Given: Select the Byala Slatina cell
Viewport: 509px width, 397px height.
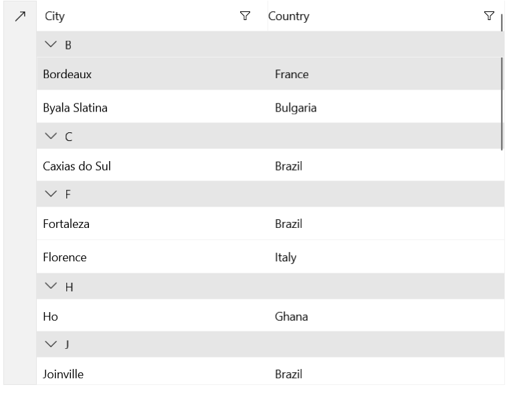Looking at the screenshot, I should (x=75, y=107).
